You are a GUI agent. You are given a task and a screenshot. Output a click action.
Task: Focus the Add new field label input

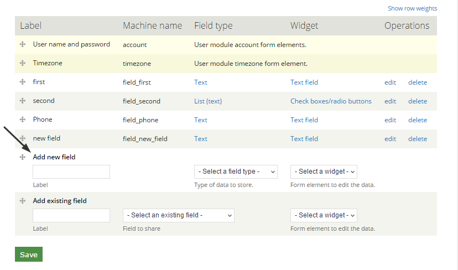[71, 172]
